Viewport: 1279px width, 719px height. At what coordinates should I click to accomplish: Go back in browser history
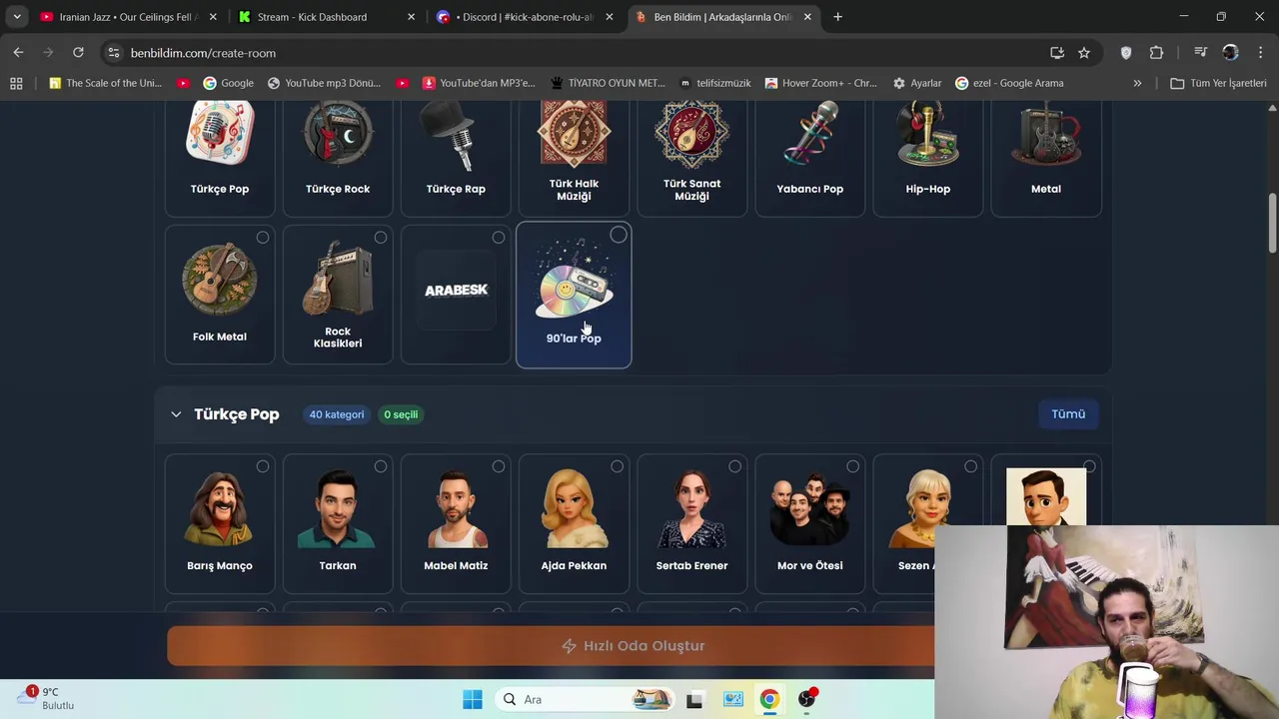point(18,53)
